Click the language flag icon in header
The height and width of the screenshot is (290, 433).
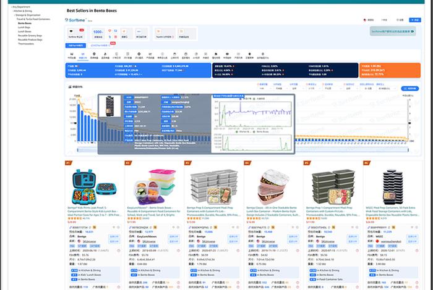click(365, 20)
